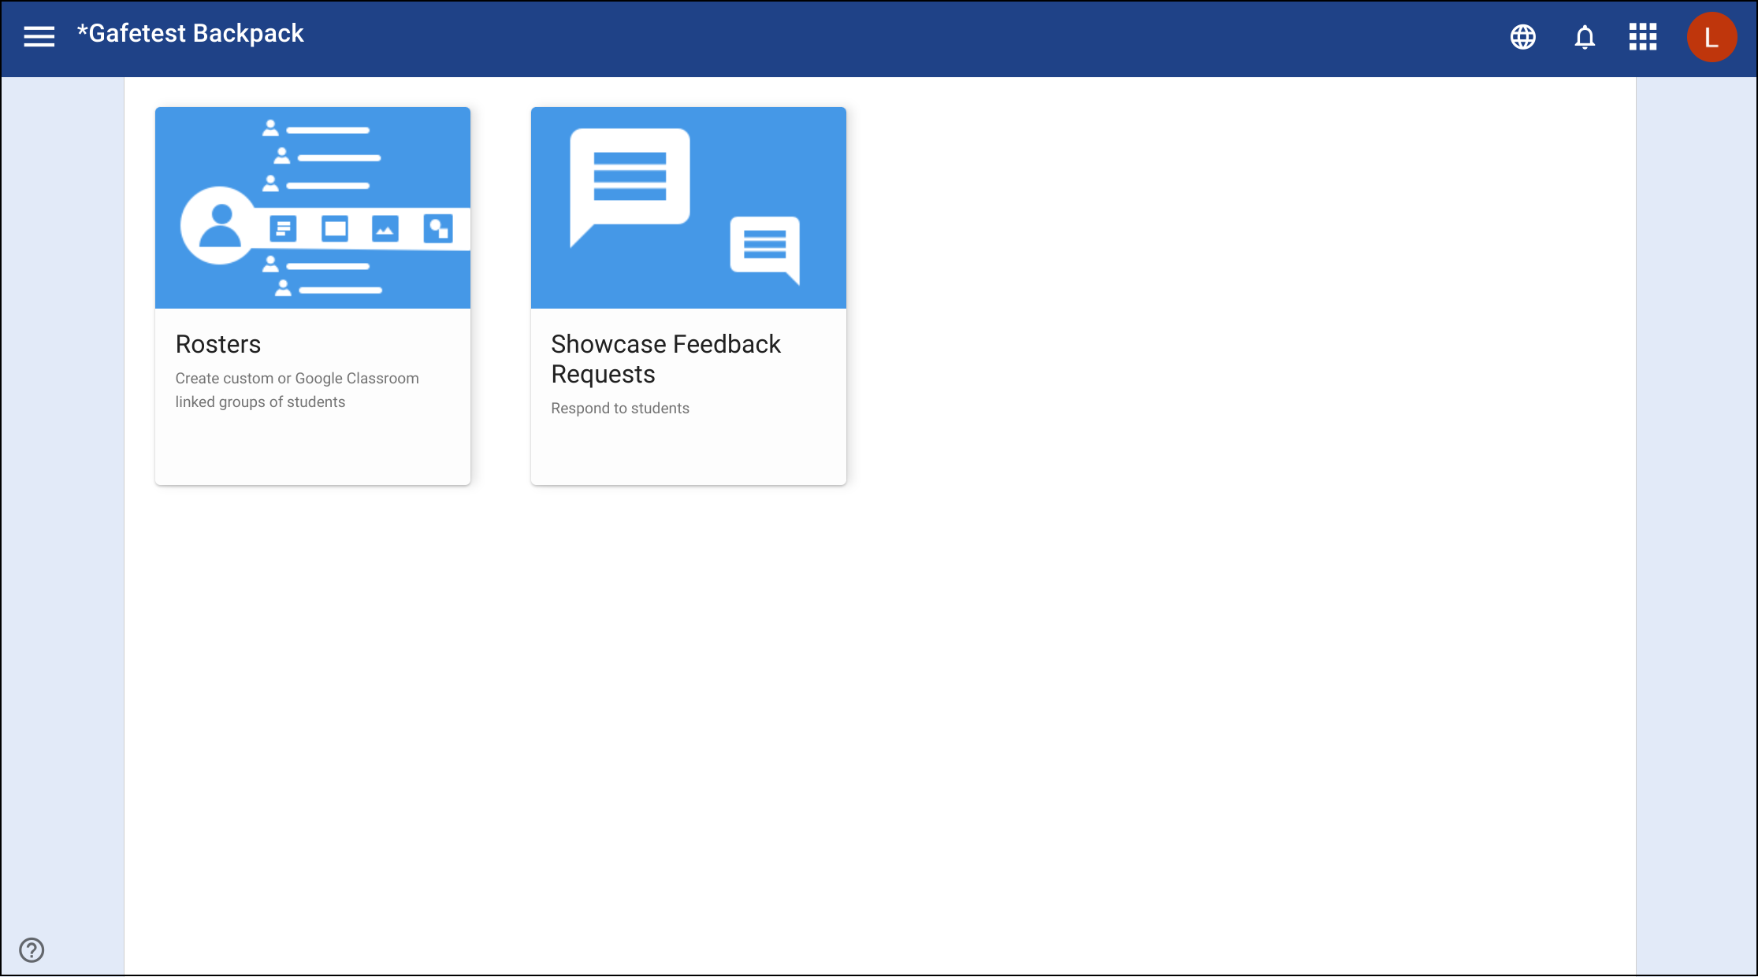Click the Gafetest Backpack title
The width and height of the screenshot is (1758, 977).
pyautogui.click(x=190, y=34)
